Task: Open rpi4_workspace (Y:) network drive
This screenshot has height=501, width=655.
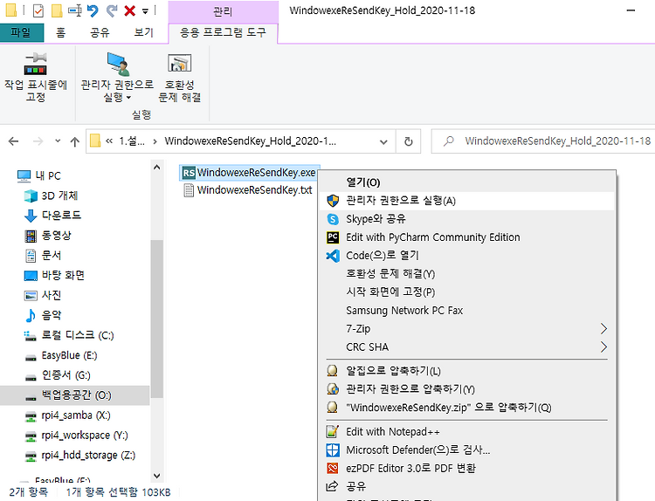Action: click(x=77, y=436)
